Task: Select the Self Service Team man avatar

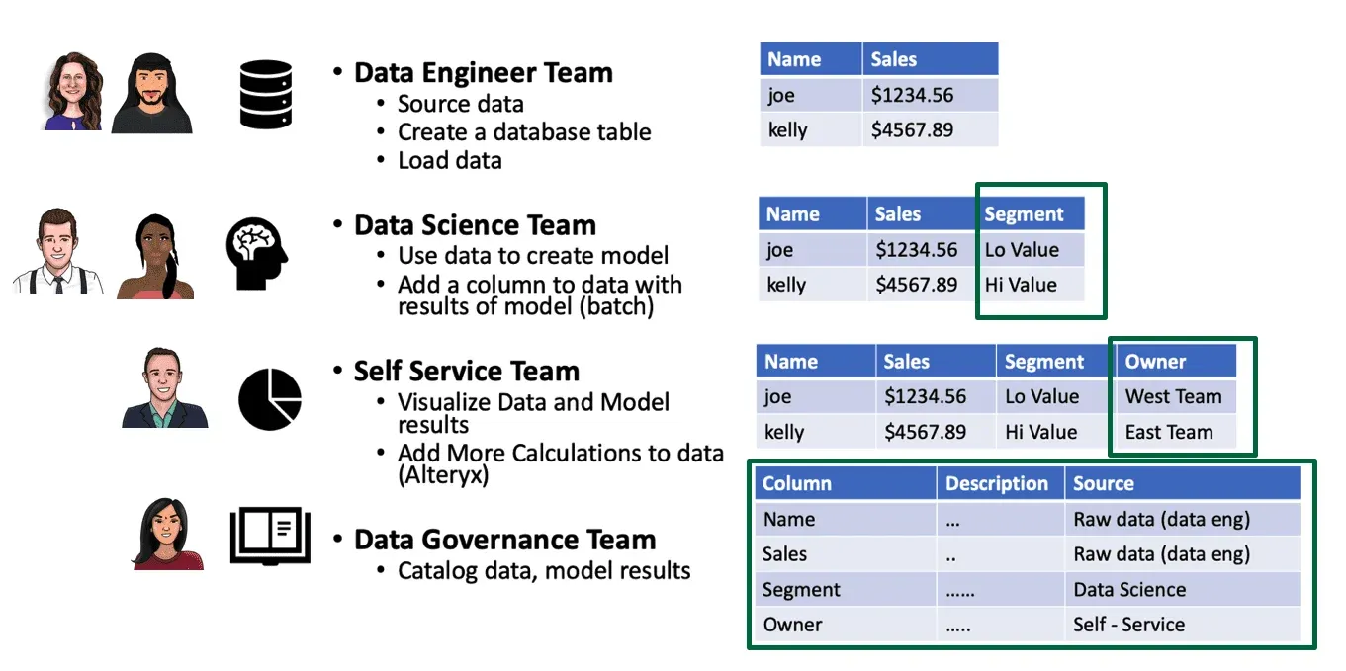Action: [163, 387]
